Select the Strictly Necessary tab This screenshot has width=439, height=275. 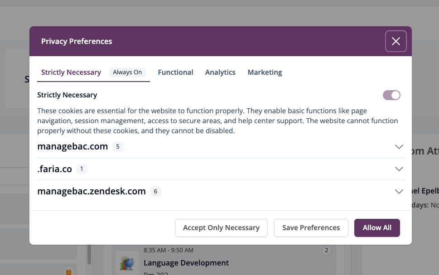[71, 72]
